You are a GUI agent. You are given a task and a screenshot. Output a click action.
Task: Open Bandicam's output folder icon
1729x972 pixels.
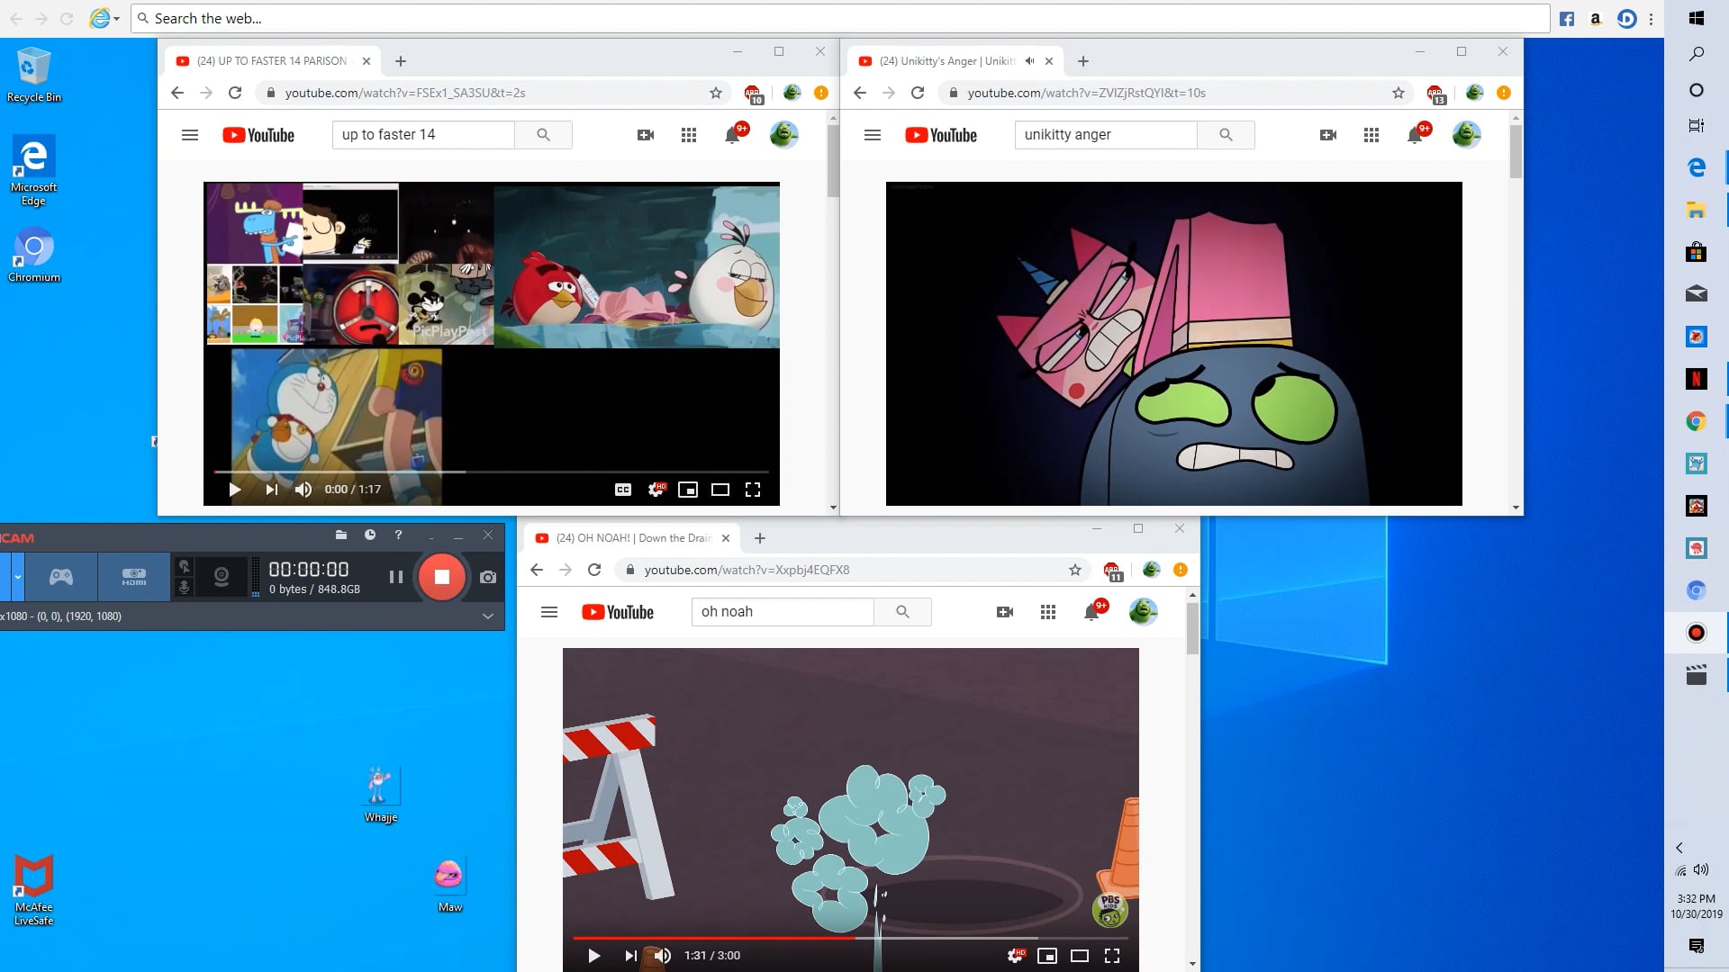(x=340, y=535)
